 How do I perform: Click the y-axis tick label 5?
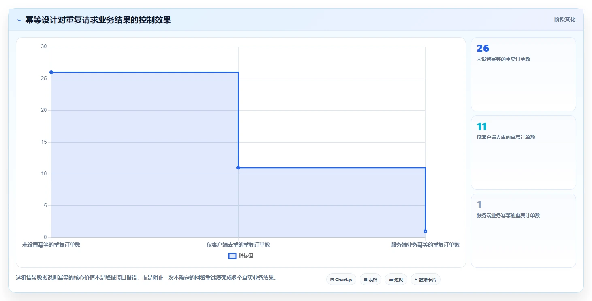click(45, 205)
